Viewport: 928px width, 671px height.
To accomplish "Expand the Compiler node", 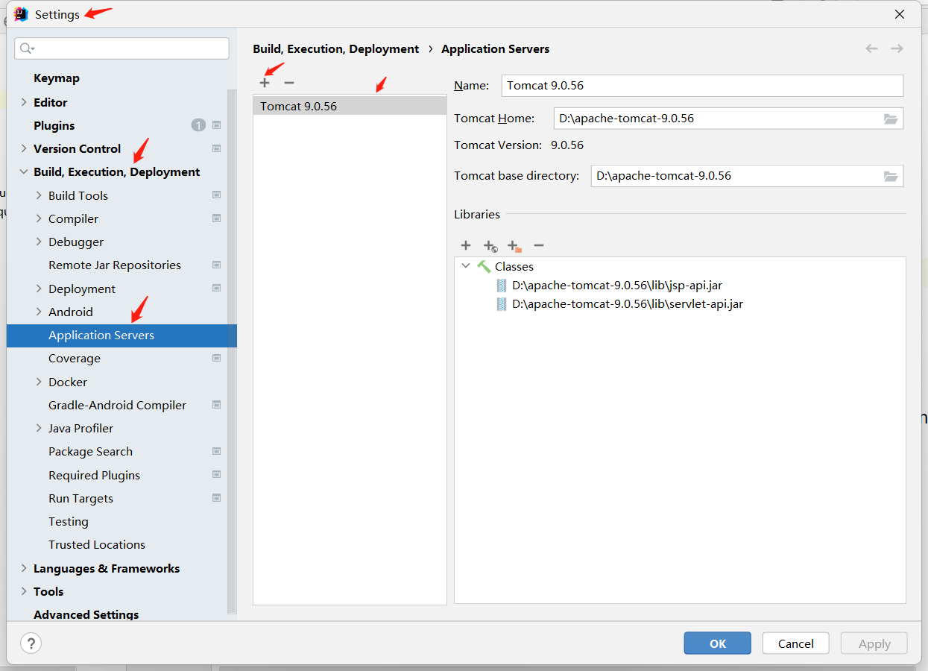I will coord(39,218).
